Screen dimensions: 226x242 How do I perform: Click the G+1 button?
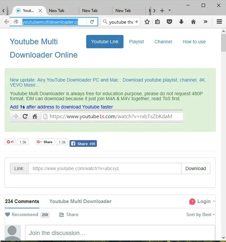[10, 142]
